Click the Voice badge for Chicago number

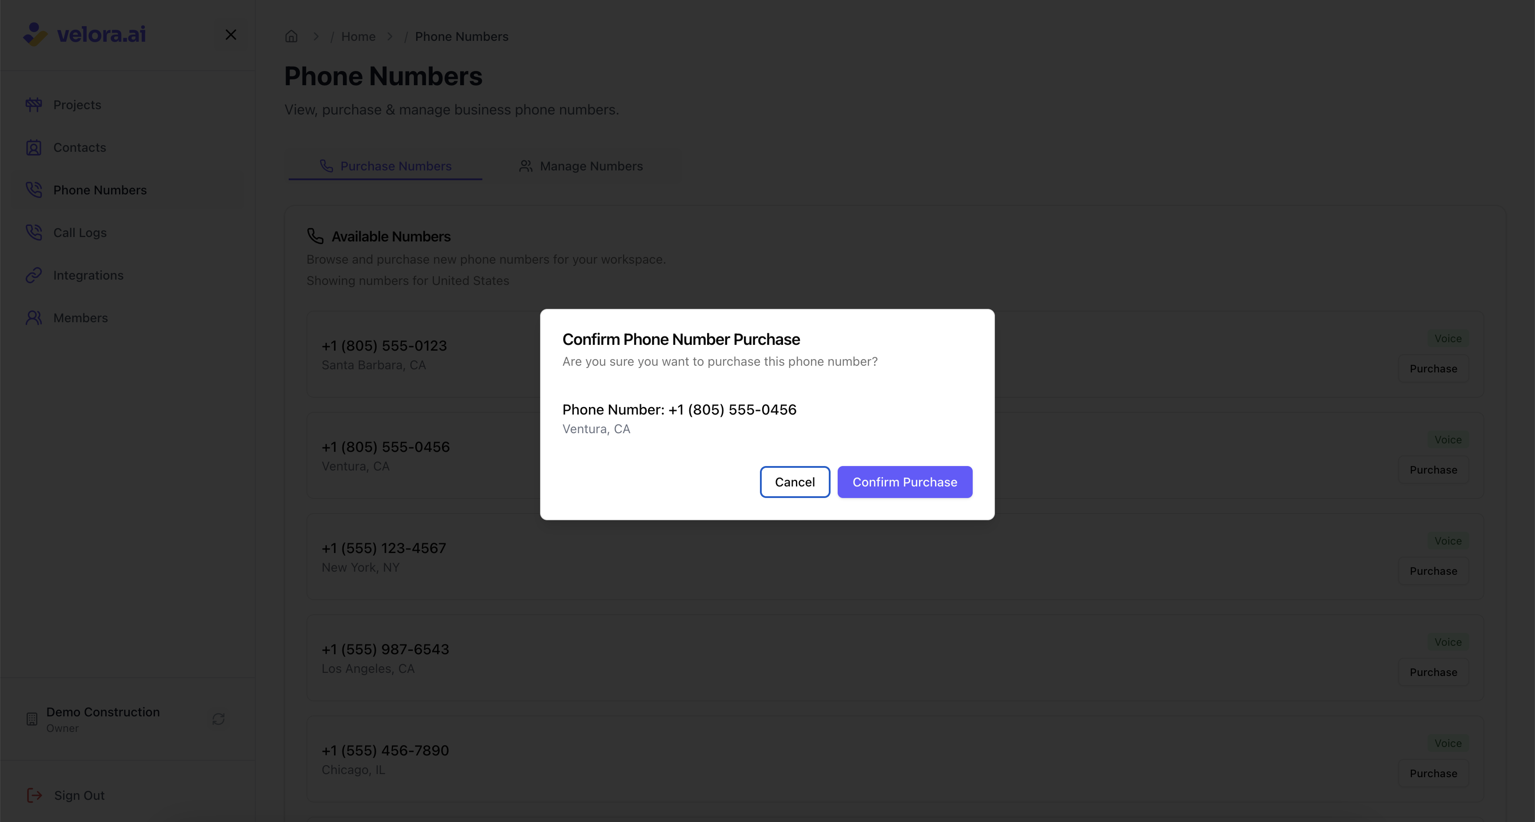click(1448, 743)
